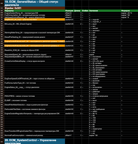Click the 'RequestedSpeedBlink_84' parameter cell
This screenshot has height=144, width=138.
[35, 57]
